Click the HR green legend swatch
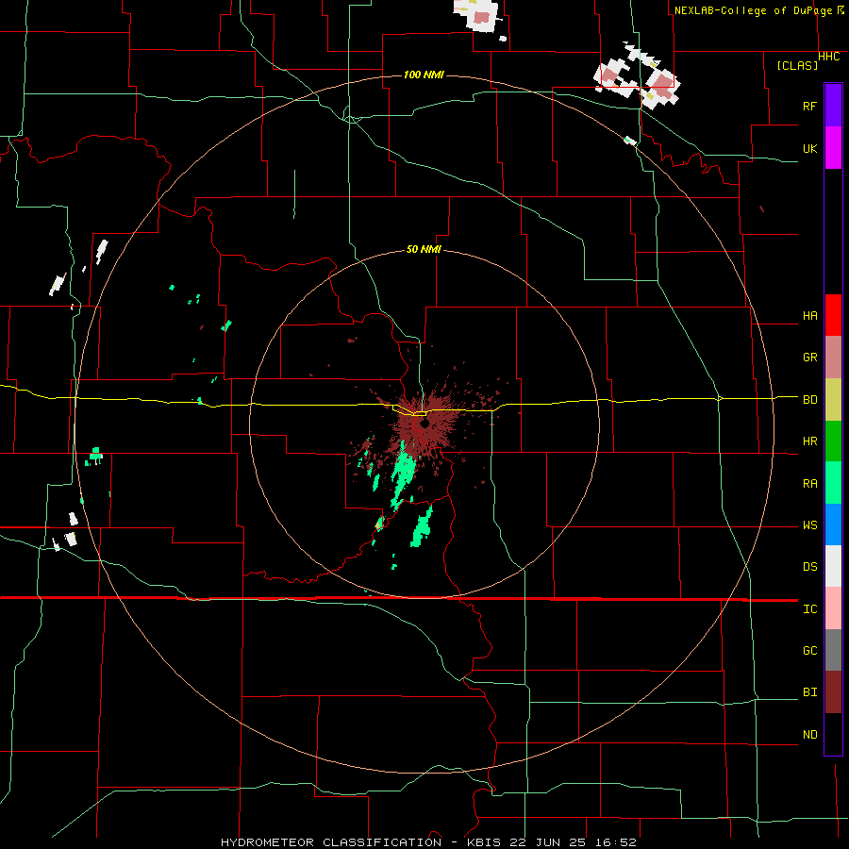849x849 pixels. click(x=833, y=441)
